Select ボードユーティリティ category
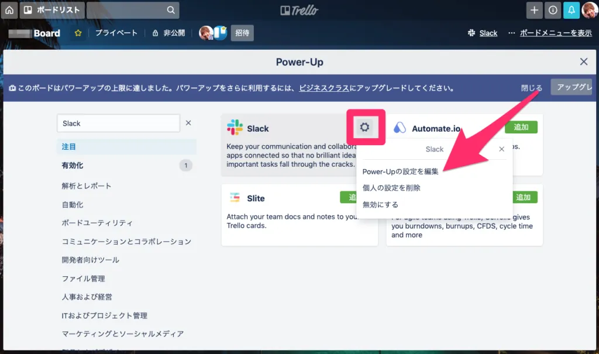The width and height of the screenshot is (599, 354). 98,223
